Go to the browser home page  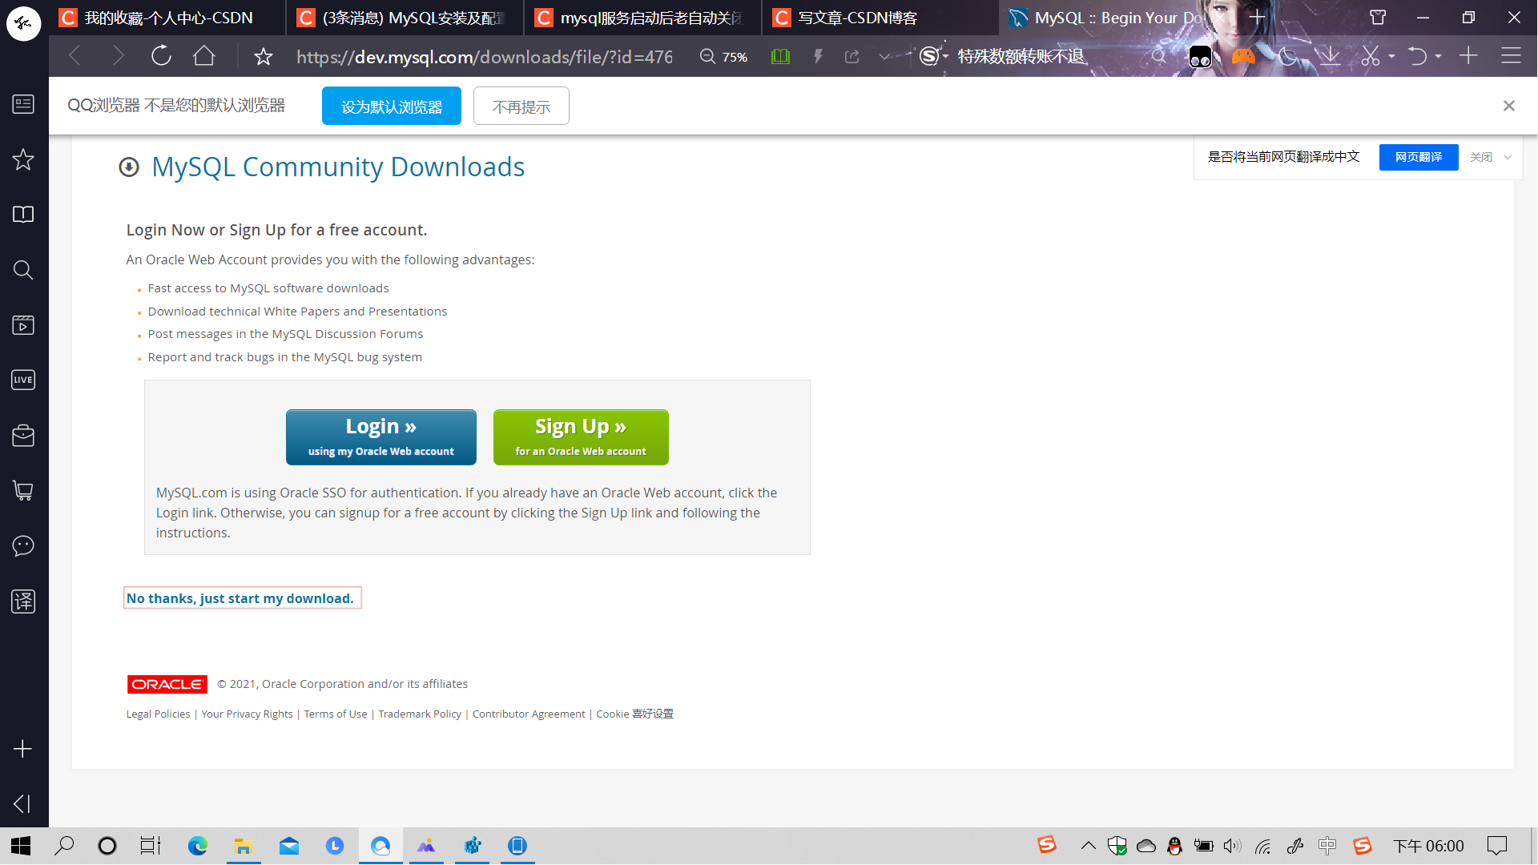coord(204,56)
